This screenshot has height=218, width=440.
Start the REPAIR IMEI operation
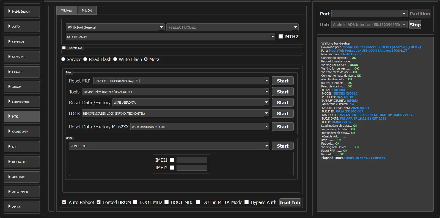tap(283, 146)
